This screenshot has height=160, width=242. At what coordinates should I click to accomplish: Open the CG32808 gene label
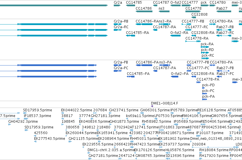(x=199, y=14)
